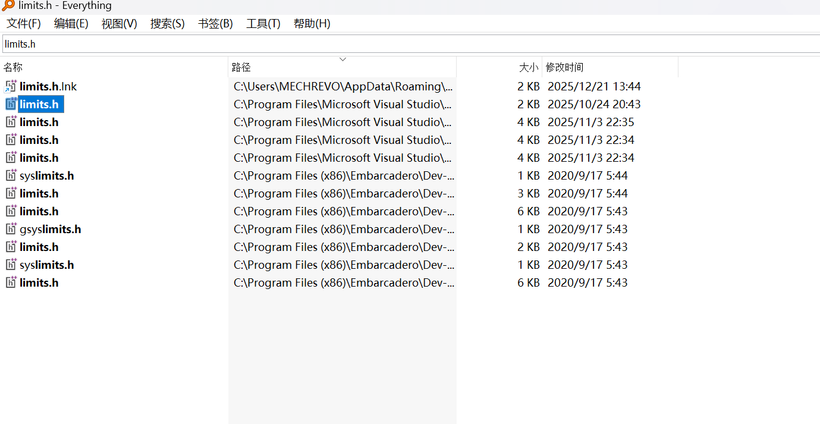Open the 视图(V) menu
Image resolution: width=820 pixels, height=424 pixels.
coord(120,24)
